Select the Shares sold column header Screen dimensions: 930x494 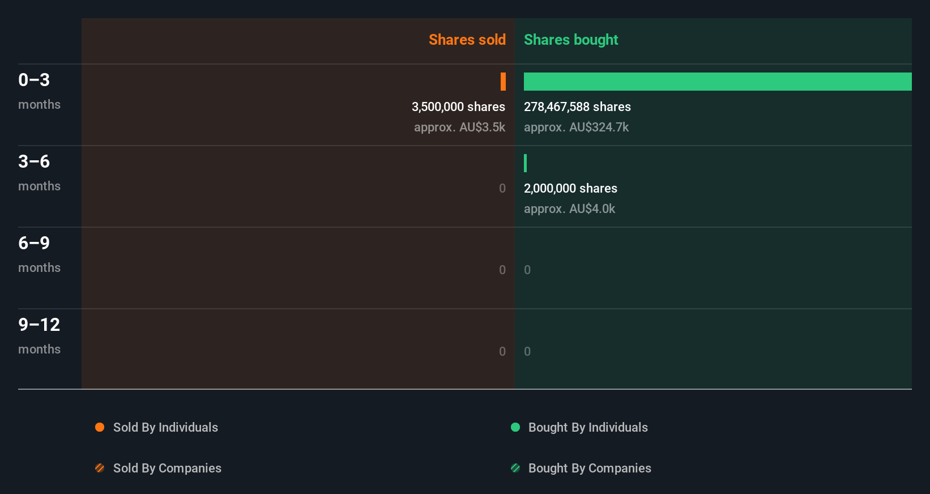click(467, 40)
